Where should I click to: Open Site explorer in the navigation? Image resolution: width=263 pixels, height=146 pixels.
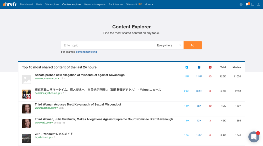pos(52,5)
